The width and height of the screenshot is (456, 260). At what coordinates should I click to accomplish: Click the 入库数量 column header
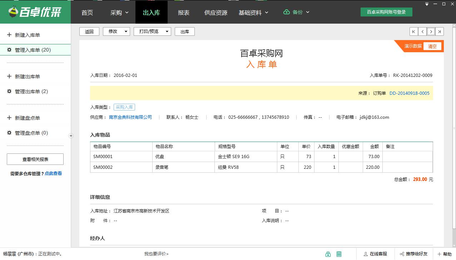(326, 147)
